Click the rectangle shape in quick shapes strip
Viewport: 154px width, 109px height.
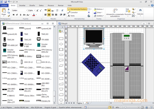click(61, 39)
